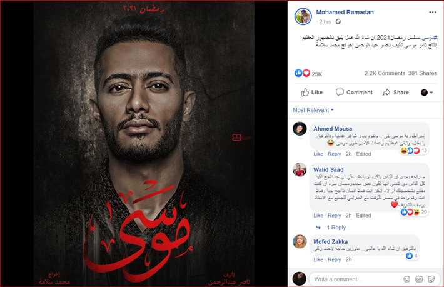Click the thumbs-up Like icon under the post
The height and width of the screenshot is (287, 444).
coord(305,93)
